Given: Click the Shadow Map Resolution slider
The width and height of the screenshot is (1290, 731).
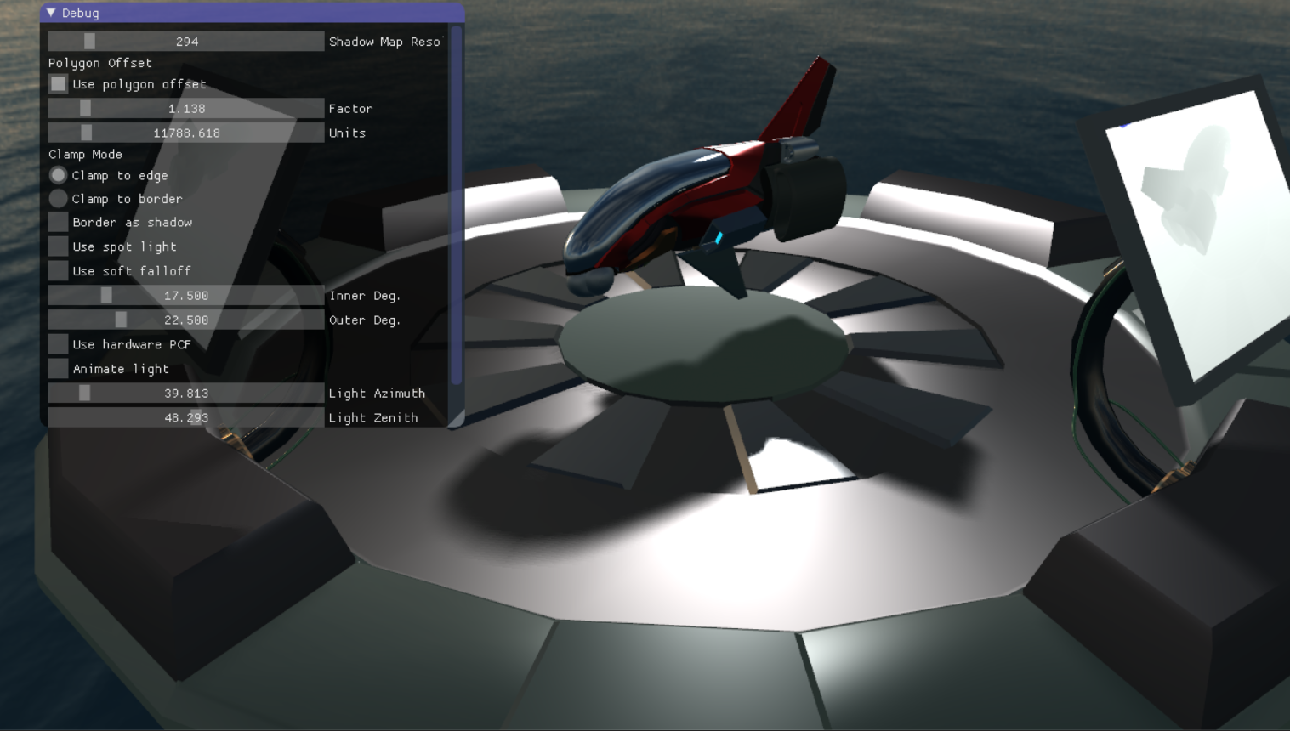Looking at the screenshot, I should pyautogui.click(x=186, y=42).
